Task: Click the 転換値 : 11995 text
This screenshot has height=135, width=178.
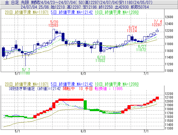Action: 109,88
